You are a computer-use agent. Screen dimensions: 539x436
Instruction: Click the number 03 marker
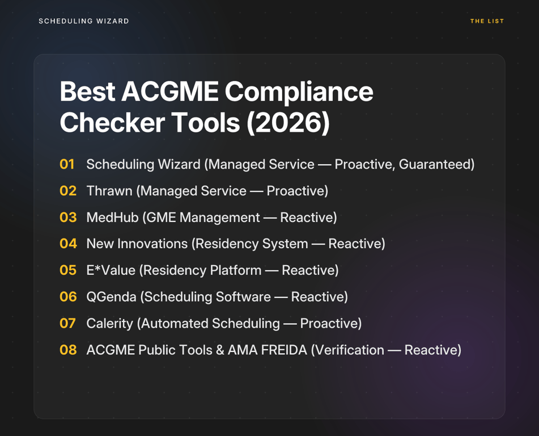[x=68, y=217]
